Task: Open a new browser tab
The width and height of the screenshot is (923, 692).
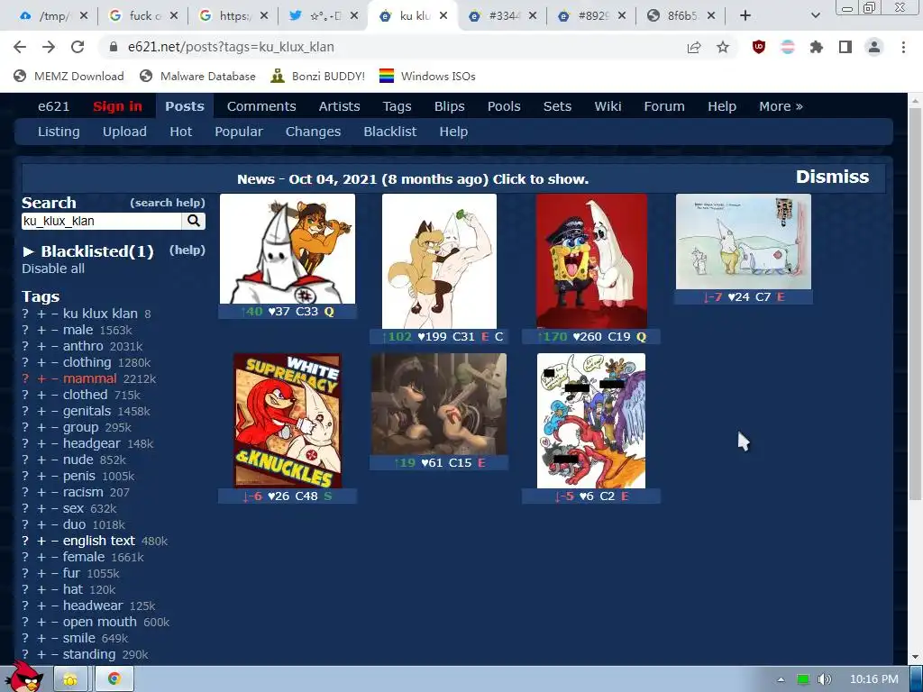Action: coord(745,16)
